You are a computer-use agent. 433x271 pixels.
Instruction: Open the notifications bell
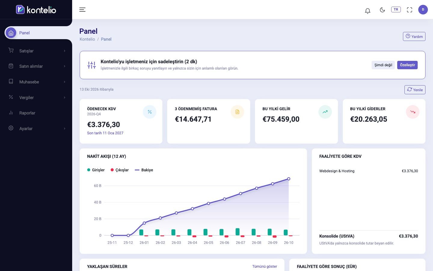pyautogui.click(x=367, y=11)
